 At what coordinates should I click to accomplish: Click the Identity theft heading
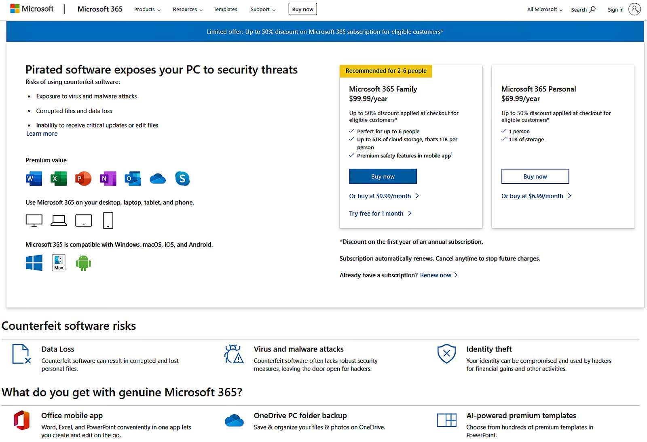tap(489, 349)
